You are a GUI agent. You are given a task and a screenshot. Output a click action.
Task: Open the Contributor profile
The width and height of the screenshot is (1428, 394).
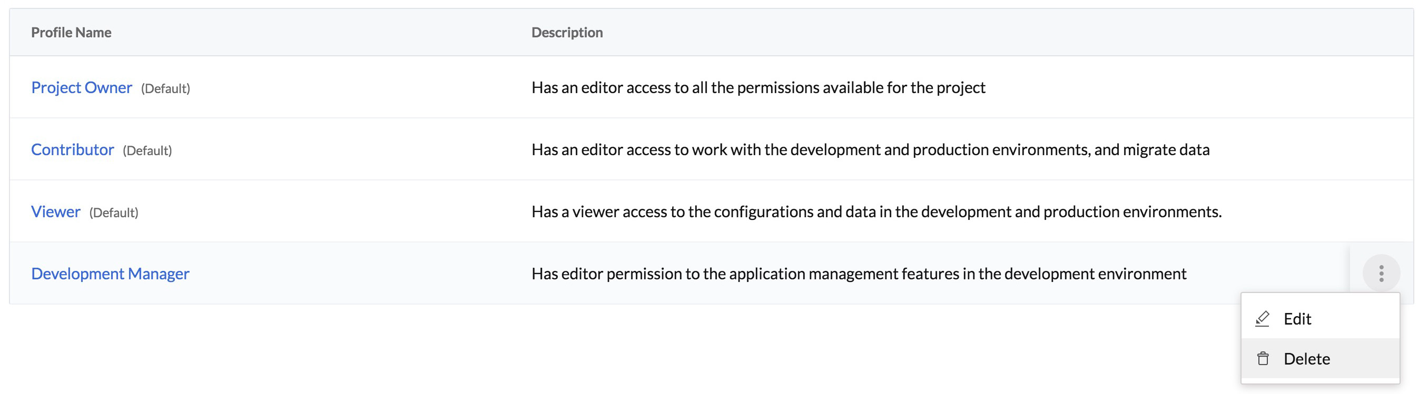[73, 149]
